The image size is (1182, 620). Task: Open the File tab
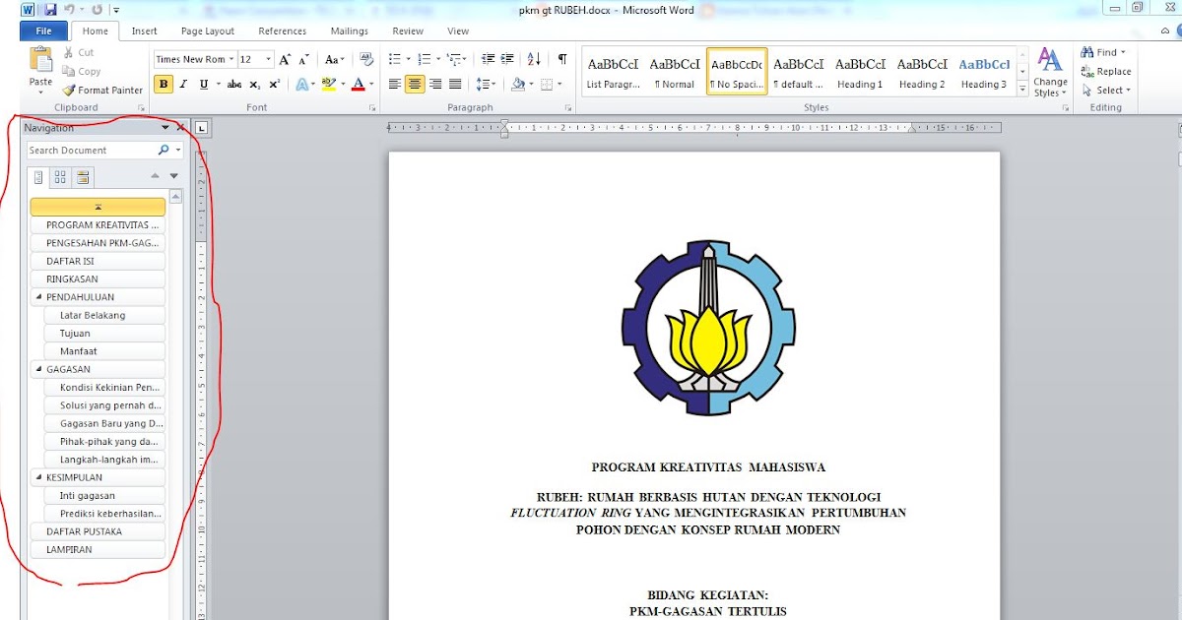coord(44,31)
